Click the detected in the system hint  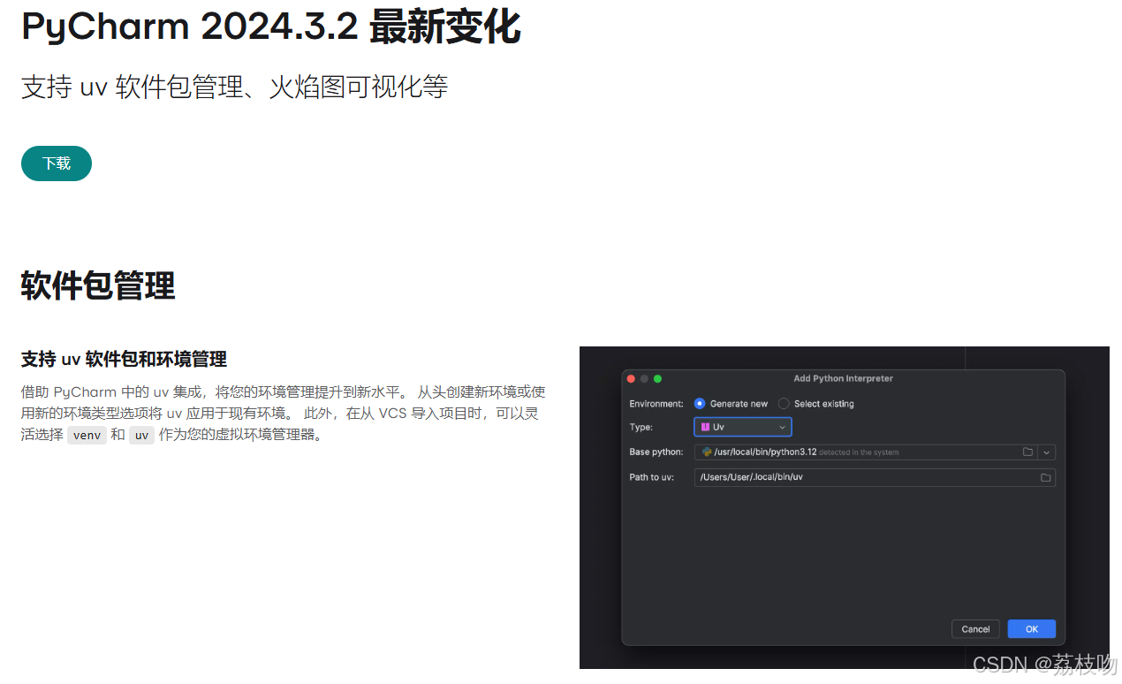[x=859, y=452]
